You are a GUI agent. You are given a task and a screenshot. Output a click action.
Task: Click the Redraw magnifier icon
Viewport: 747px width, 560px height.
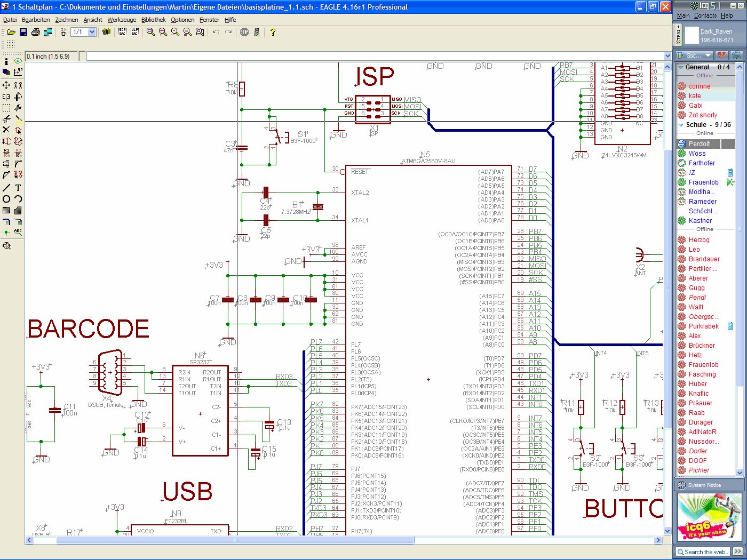pos(188,32)
